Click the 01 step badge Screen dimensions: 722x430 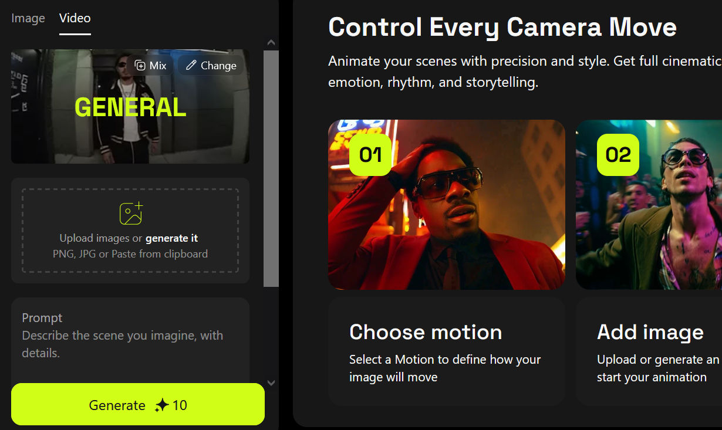[x=370, y=155]
